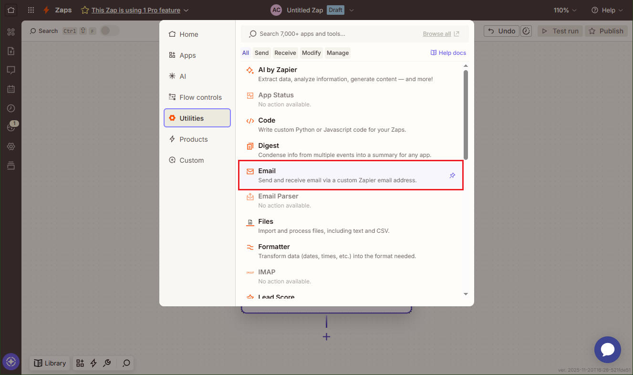Open the blue chat bubble widget
This screenshot has width=633, height=375.
(608, 350)
